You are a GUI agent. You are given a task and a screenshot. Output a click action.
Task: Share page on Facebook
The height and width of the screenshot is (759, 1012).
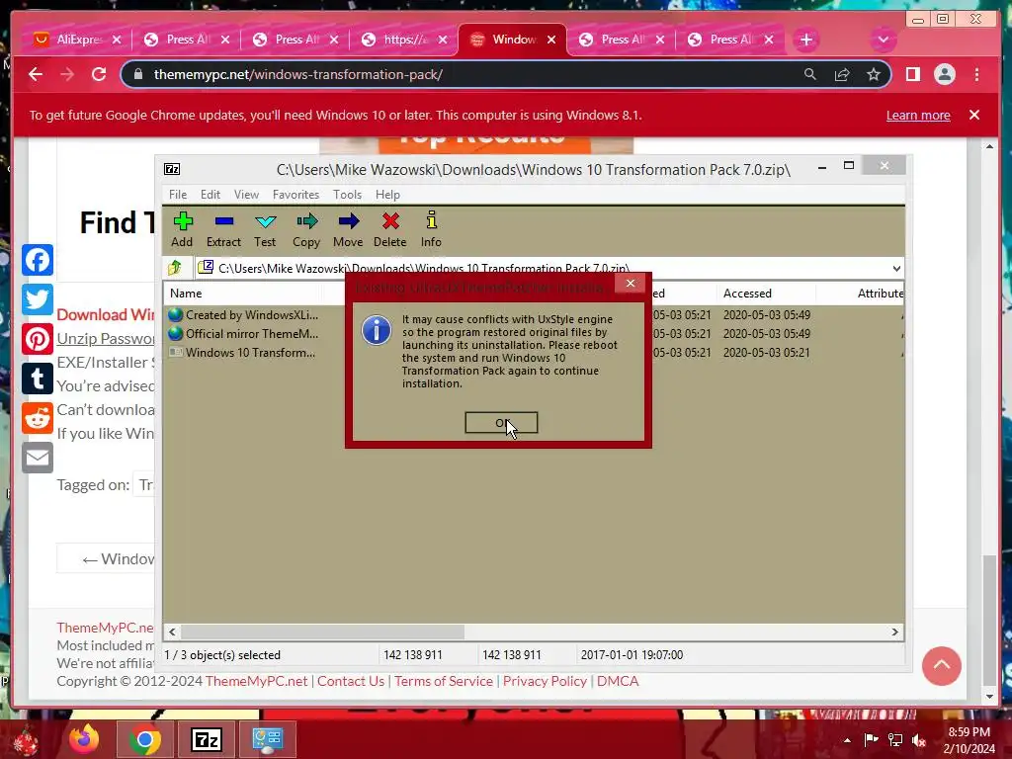click(38, 260)
